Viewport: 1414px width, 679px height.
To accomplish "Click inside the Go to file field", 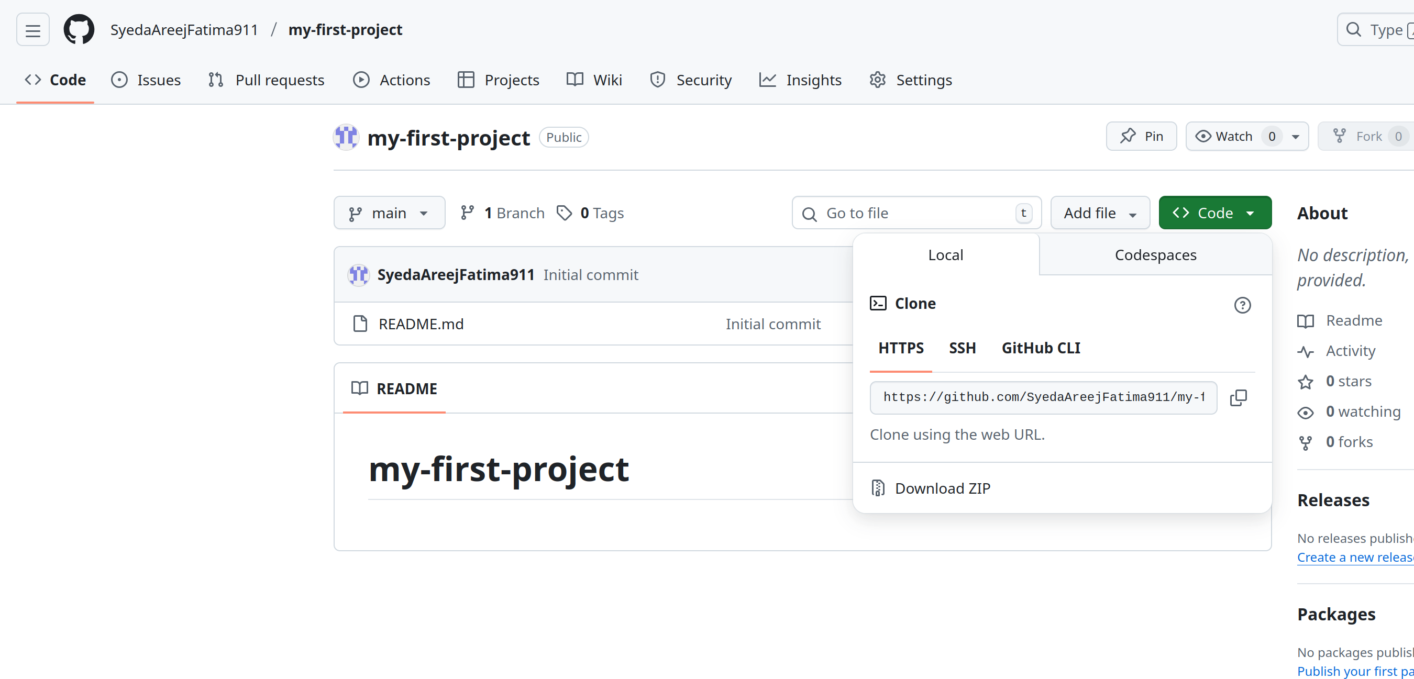I will click(916, 213).
